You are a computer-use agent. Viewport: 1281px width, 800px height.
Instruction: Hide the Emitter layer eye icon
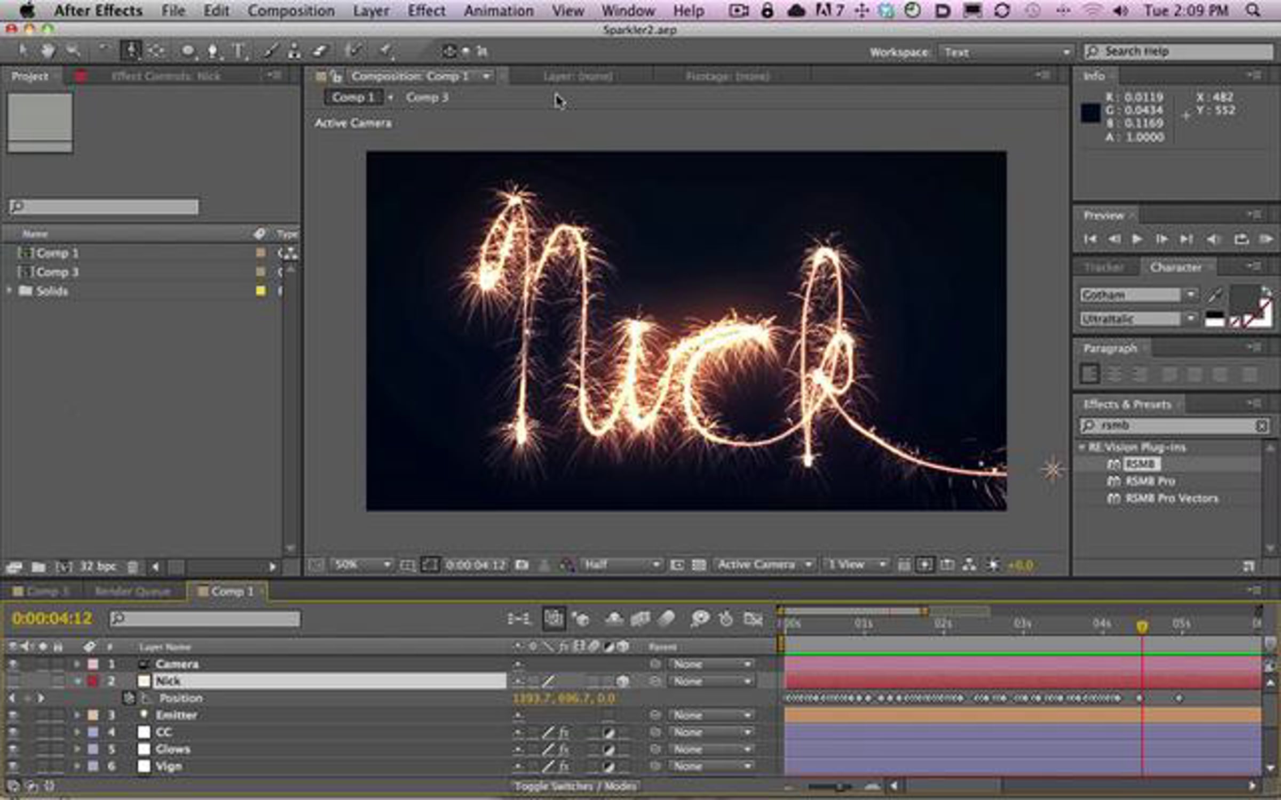pyautogui.click(x=13, y=715)
